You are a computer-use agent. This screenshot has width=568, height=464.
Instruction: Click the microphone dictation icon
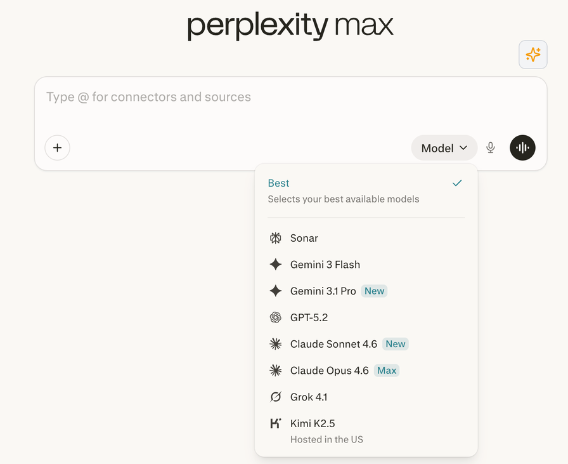(x=490, y=148)
